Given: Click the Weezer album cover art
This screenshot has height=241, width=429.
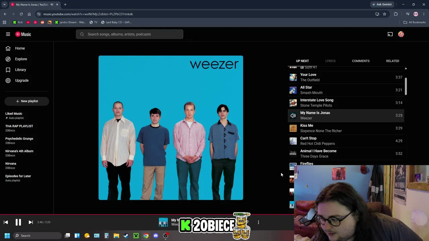Looking at the screenshot, I should coord(171,128).
